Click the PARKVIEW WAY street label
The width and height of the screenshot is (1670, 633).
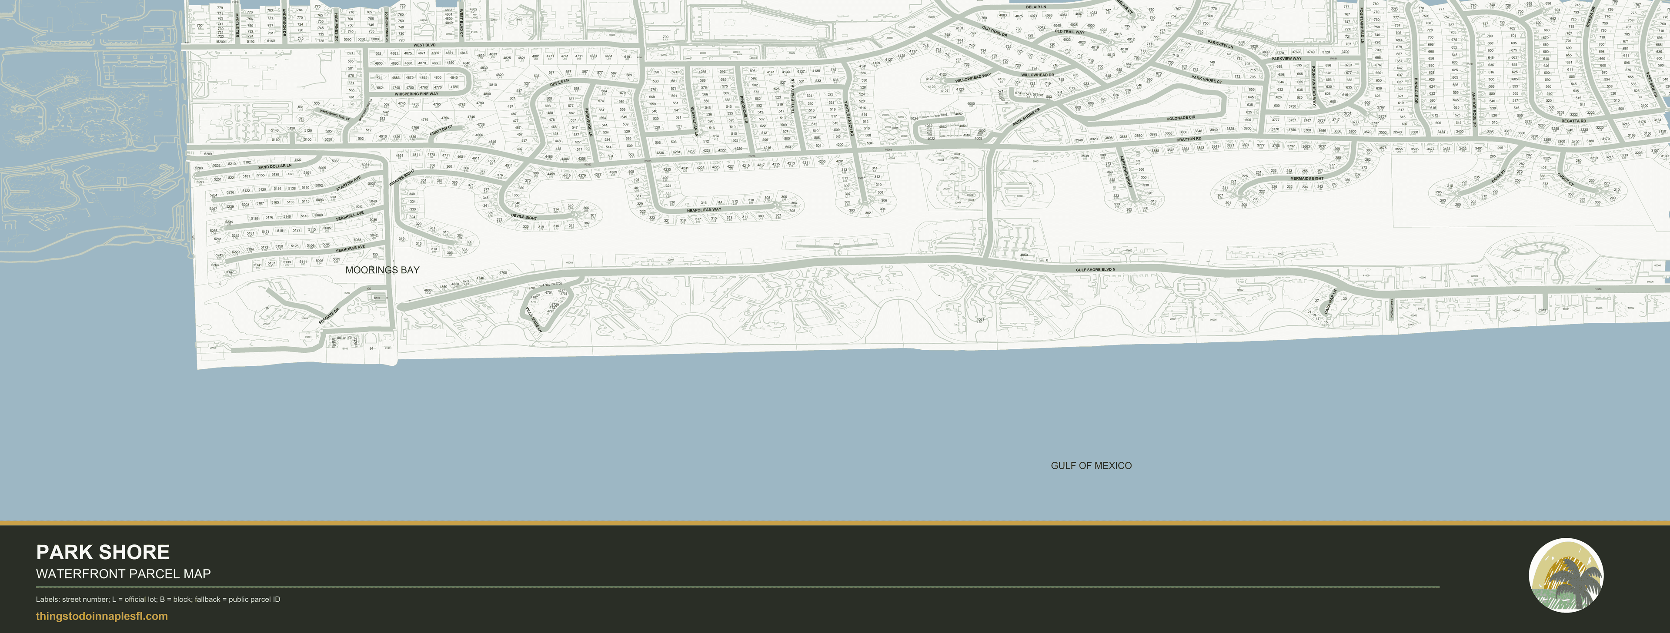[1287, 58]
